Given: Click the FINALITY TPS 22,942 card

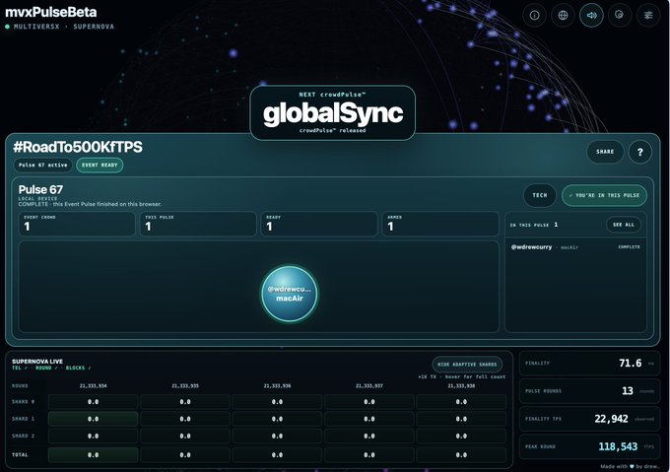Looking at the screenshot, I should pyautogui.click(x=589, y=419).
